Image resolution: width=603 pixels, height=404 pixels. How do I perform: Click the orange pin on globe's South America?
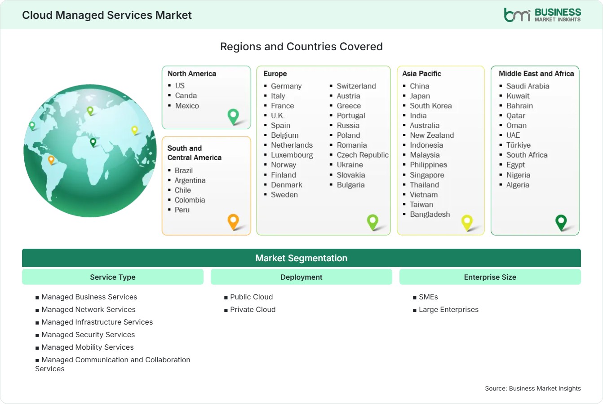pyautogui.click(x=51, y=160)
